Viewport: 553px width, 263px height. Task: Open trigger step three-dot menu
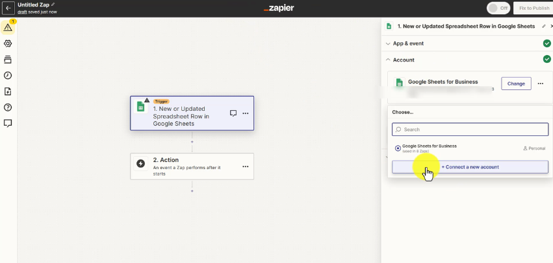pyautogui.click(x=246, y=113)
